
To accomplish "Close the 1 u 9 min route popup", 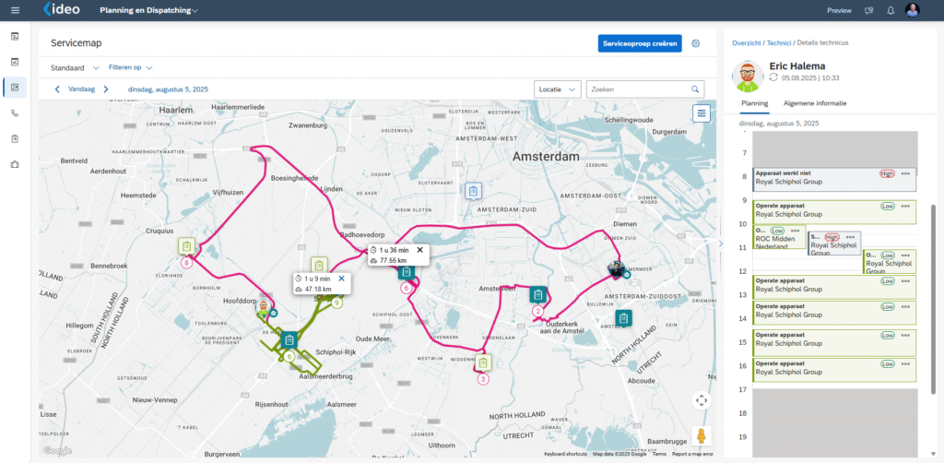I will coord(341,279).
